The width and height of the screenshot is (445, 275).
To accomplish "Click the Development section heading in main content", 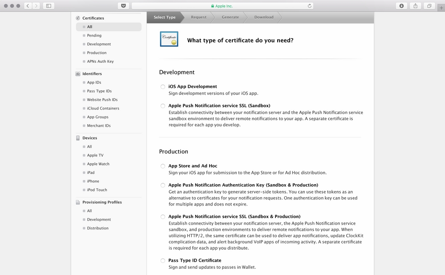I will [x=177, y=73].
